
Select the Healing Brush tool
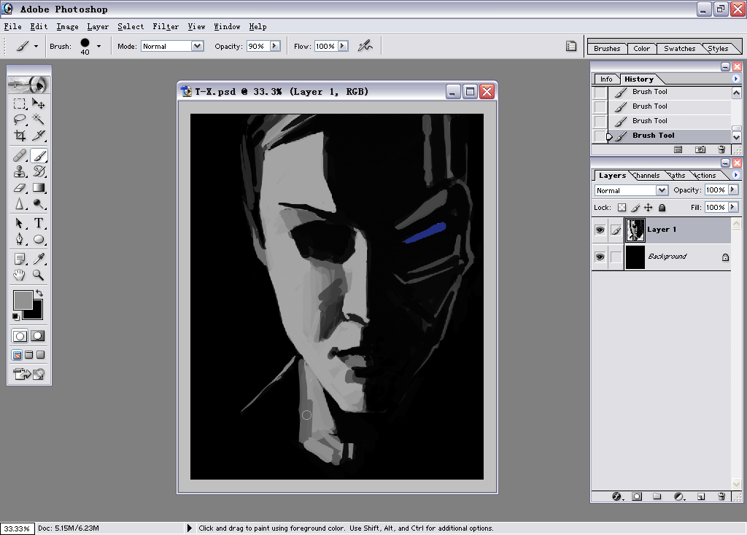[x=20, y=156]
